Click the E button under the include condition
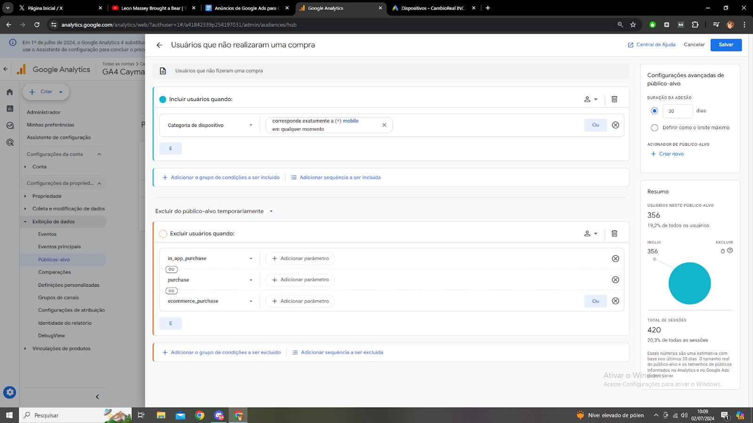This screenshot has width=753, height=423. [170, 149]
